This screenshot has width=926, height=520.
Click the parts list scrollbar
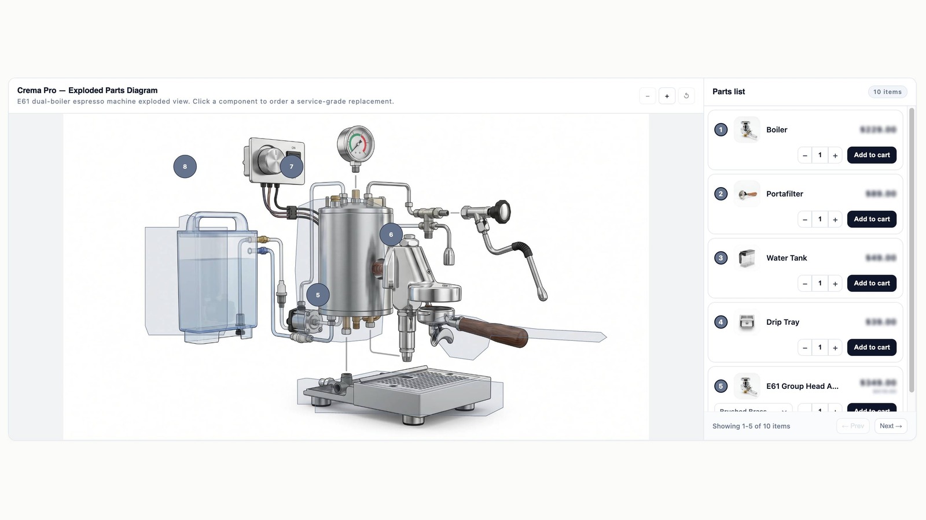[912, 250]
